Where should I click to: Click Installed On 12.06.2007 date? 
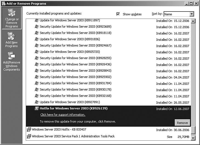(173, 109)
